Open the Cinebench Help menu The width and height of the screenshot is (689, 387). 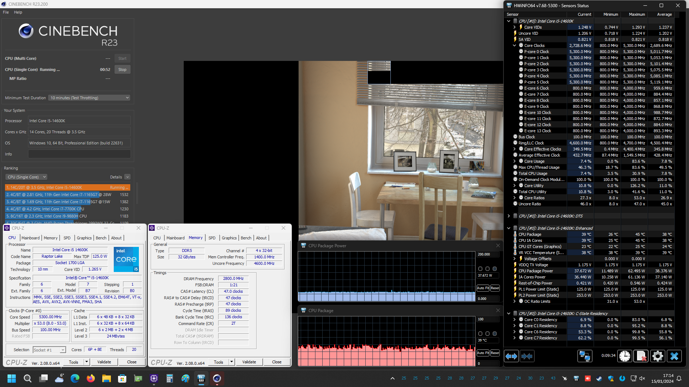coord(18,12)
